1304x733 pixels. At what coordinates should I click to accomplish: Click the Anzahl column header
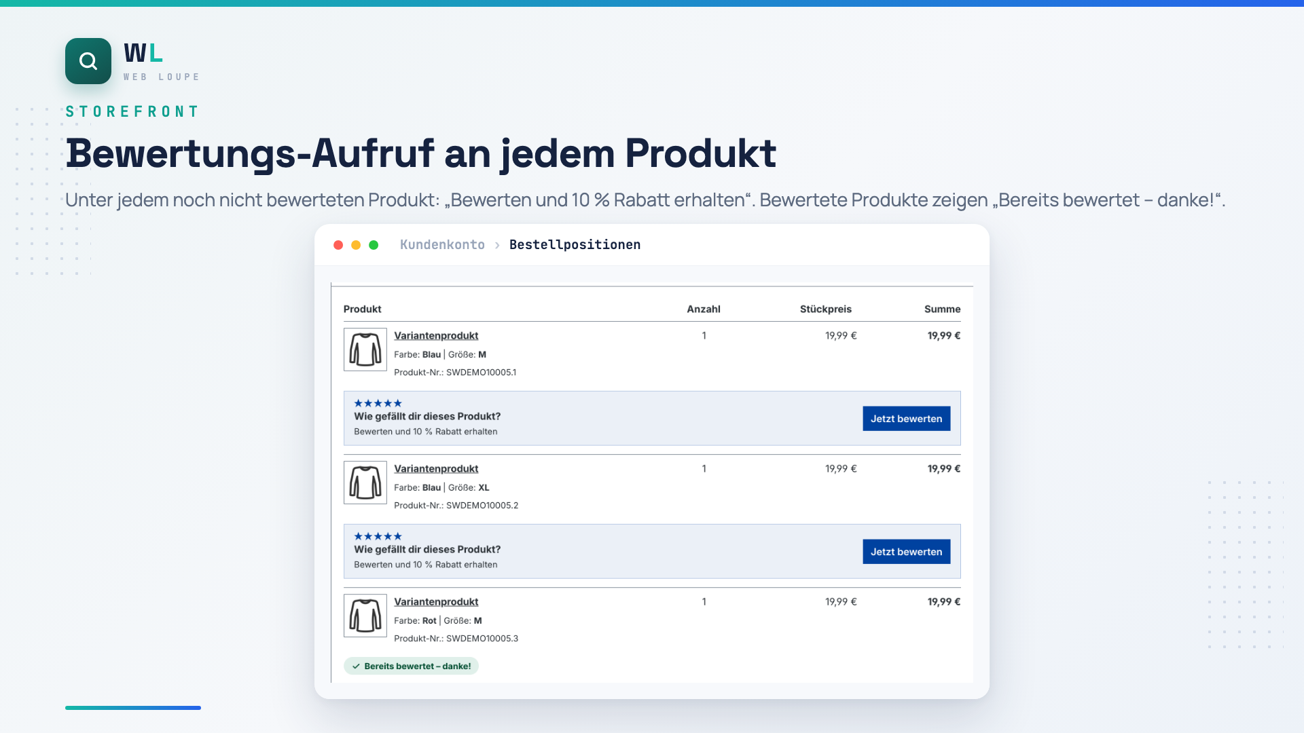[x=704, y=309]
